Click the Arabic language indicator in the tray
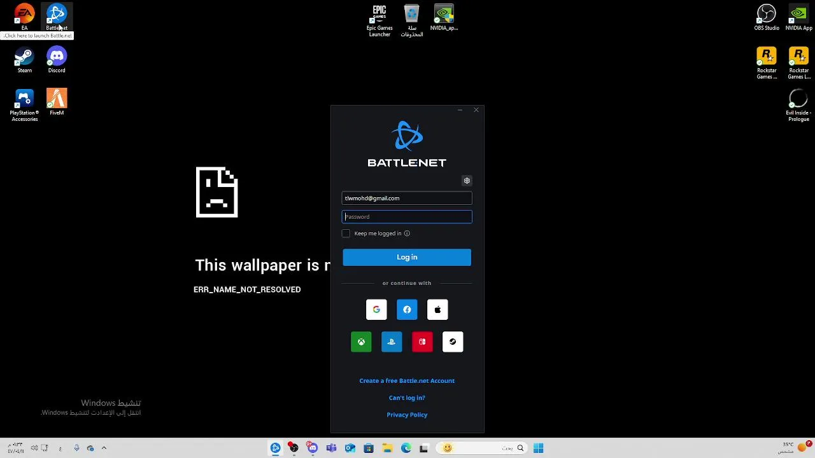Image resolution: width=815 pixels, height=458 pixels. coord(60,448)
